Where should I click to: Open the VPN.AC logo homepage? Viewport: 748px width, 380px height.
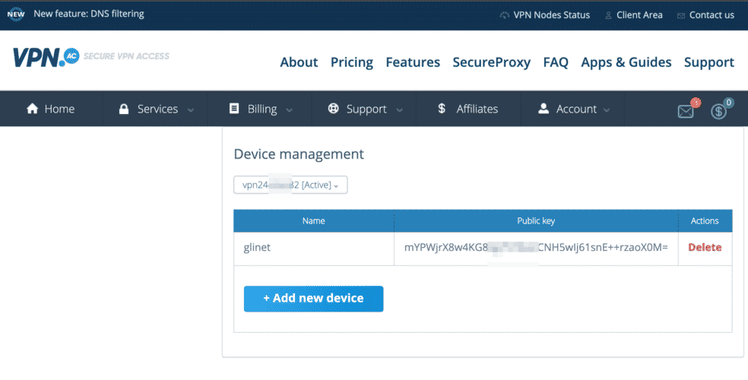point(46,57)
